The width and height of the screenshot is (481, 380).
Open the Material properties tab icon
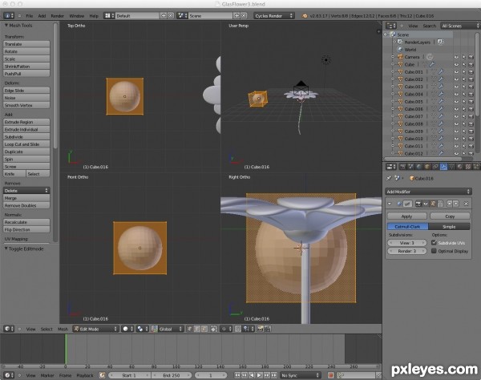tap(460, 167)
